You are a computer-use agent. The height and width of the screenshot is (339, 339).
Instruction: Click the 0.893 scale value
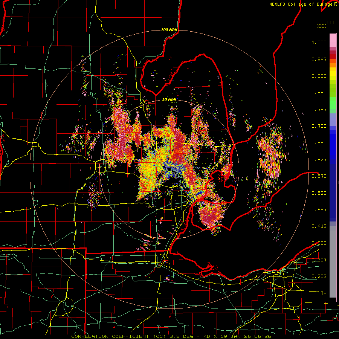click(x=319, y=76)
